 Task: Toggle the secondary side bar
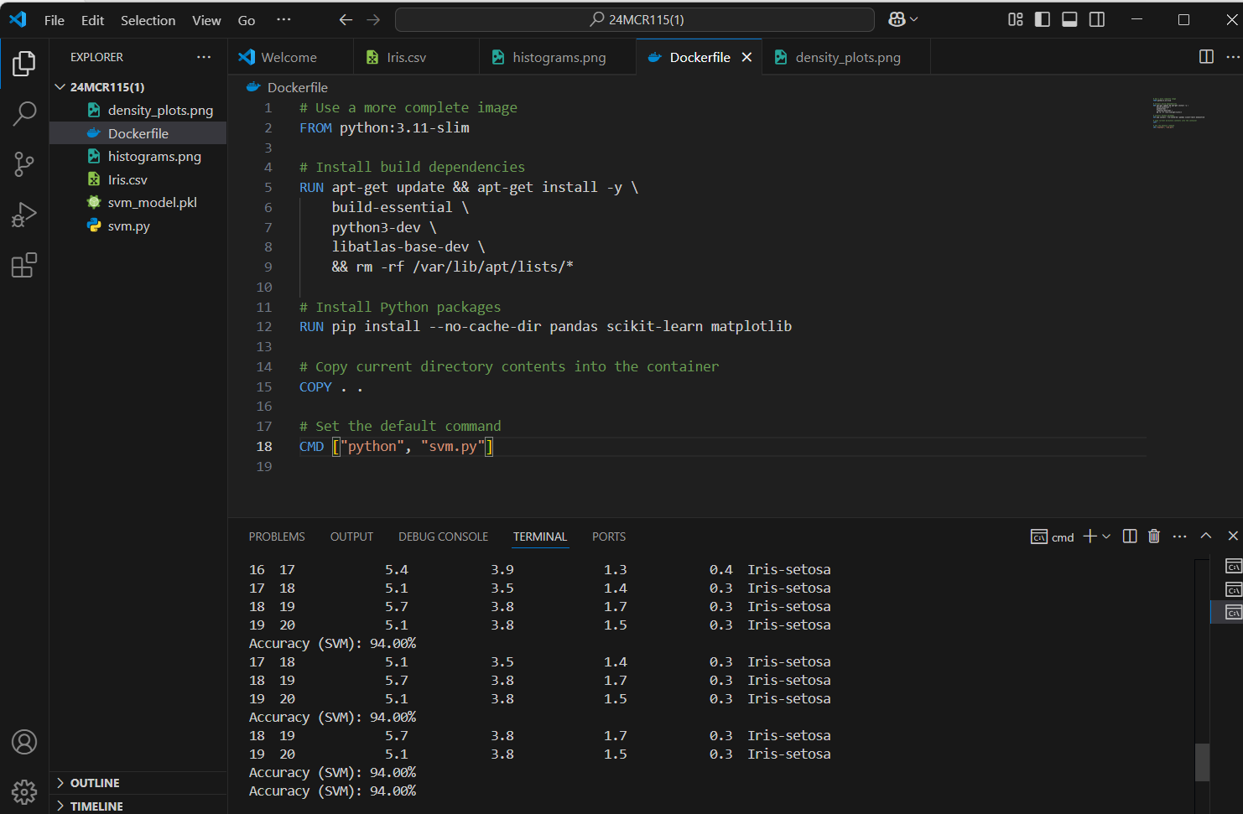1097,19
